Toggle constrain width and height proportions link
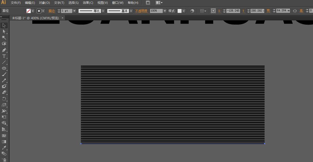Screen dimensions: 313x162 coord(295,11)
